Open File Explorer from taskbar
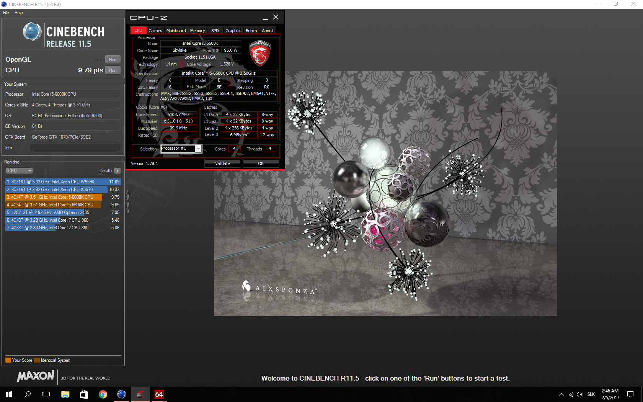643x402 pixels. coord(65,394)
